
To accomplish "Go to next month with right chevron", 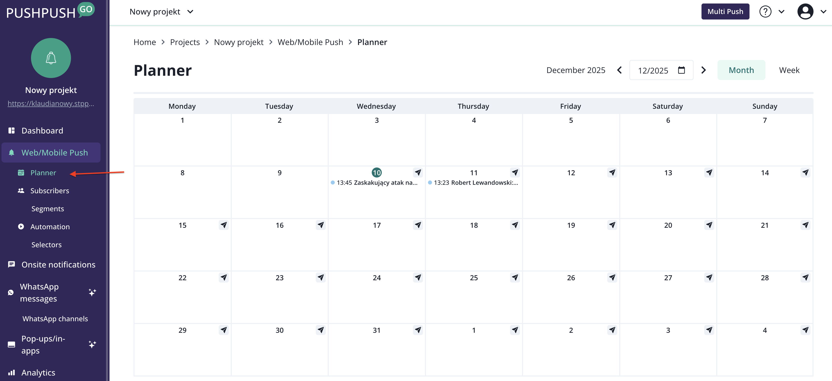I will tap(703, 70).
